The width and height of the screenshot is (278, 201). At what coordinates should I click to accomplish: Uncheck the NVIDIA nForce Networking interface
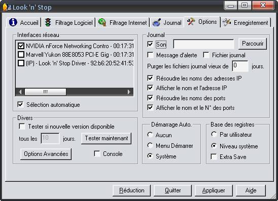pyautogui.click(x=21, y=46)
